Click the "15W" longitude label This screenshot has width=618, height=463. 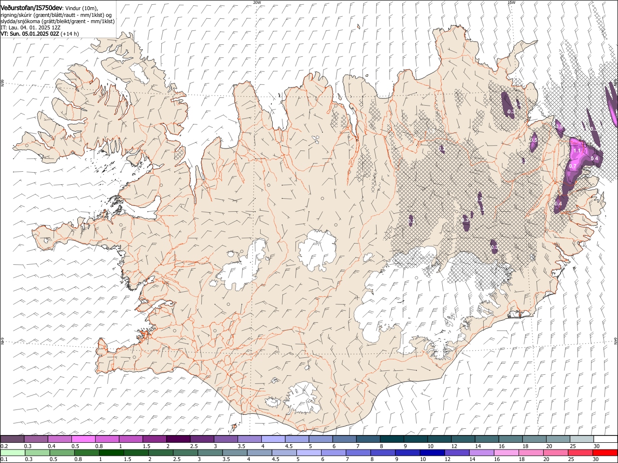point(511,2)
